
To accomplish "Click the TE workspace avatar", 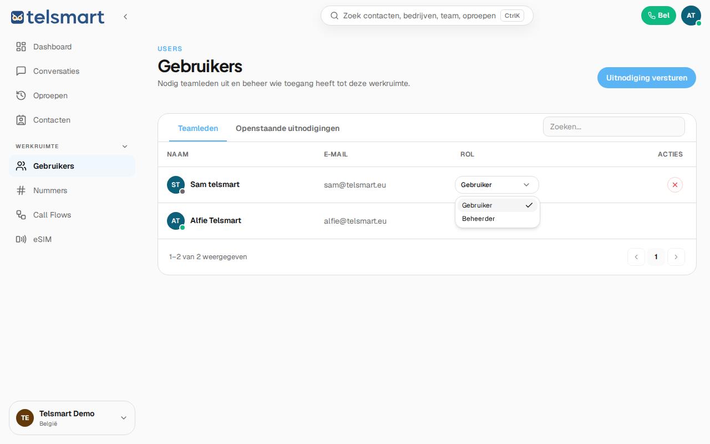I will pyautogui.click(x=25, y=418).
